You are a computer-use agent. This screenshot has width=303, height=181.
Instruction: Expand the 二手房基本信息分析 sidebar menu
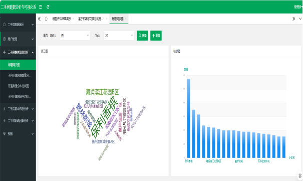(x=18, y=109)
